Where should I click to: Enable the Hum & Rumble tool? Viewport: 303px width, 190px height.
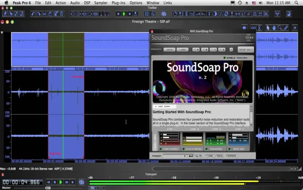[x=160, y=149]
